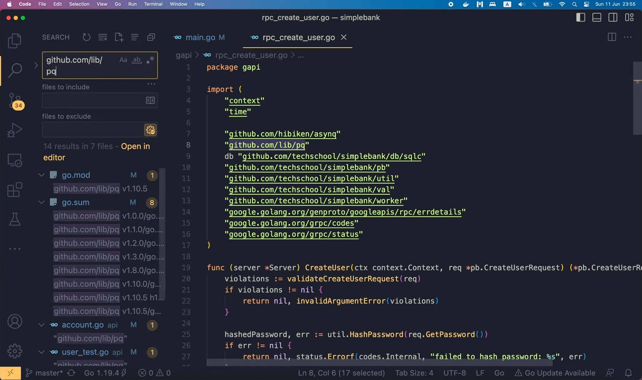Toggle Match Whole Word in search box

pos(137,60)
